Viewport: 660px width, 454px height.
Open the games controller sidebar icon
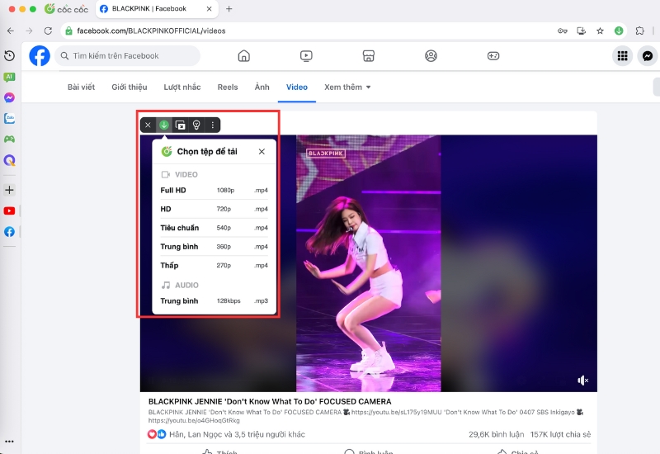[9, 139]
